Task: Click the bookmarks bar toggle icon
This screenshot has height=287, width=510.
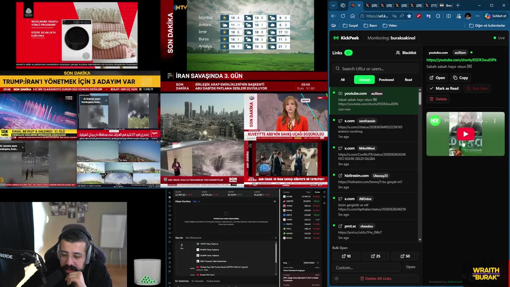Action: 333,26
